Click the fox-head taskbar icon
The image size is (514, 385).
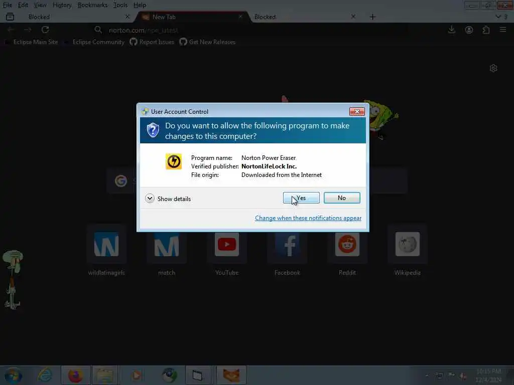click(x=231, y=375)
